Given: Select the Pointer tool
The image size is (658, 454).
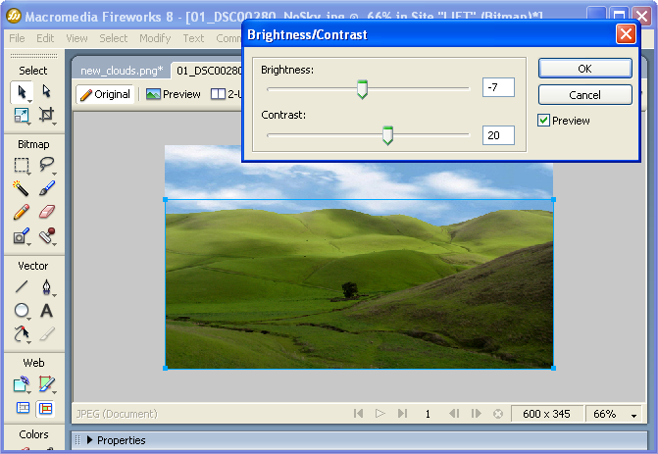Looking at the screenshot, I should 22,91.
